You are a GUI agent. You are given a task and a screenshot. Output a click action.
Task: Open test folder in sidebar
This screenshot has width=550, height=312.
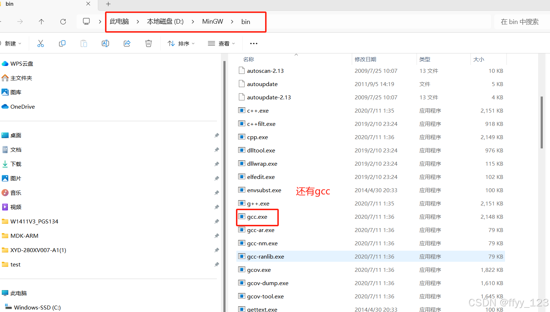(11, 264)
